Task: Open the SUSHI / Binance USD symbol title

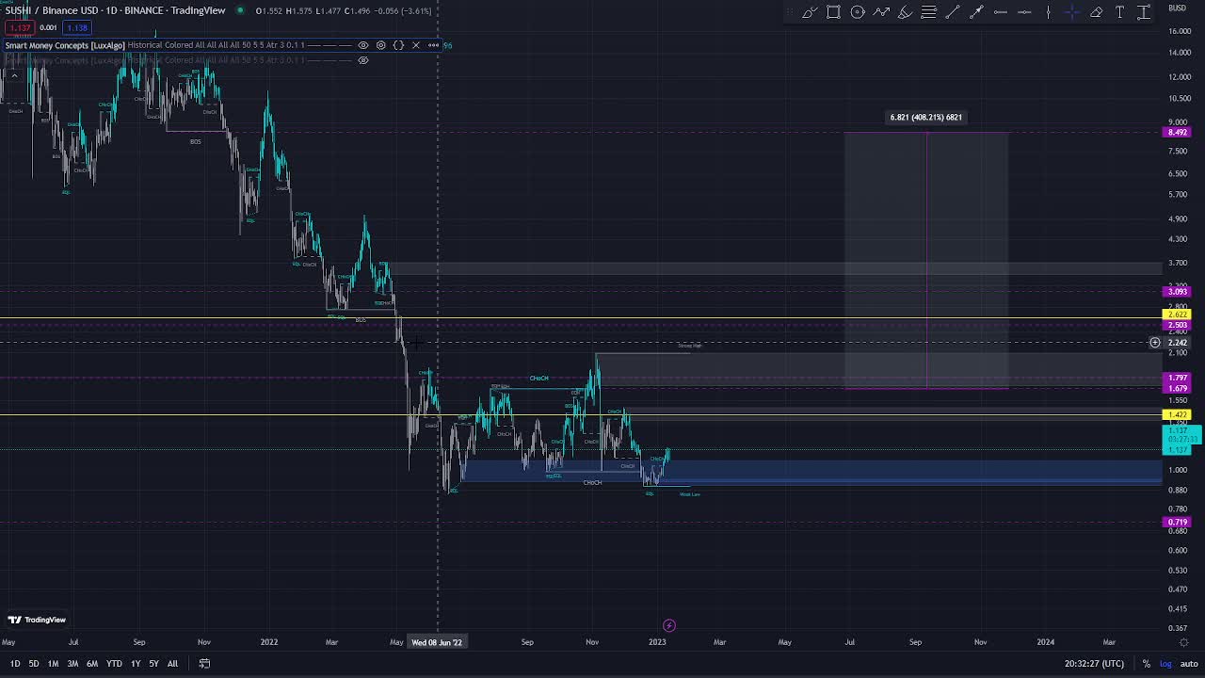Action: coord(115,10)
